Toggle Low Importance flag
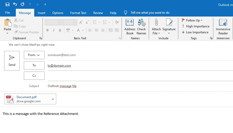The width and height of the screenshot is (233, 133). click(x=195, y=32)
